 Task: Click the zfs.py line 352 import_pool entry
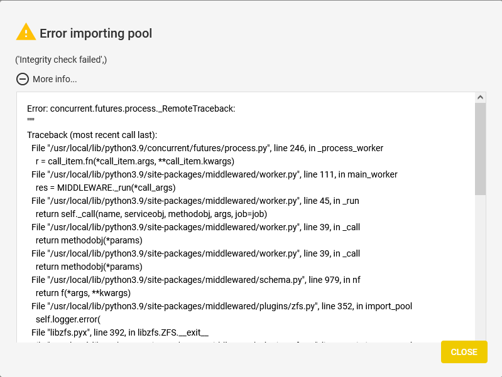[x=222, y=306]
